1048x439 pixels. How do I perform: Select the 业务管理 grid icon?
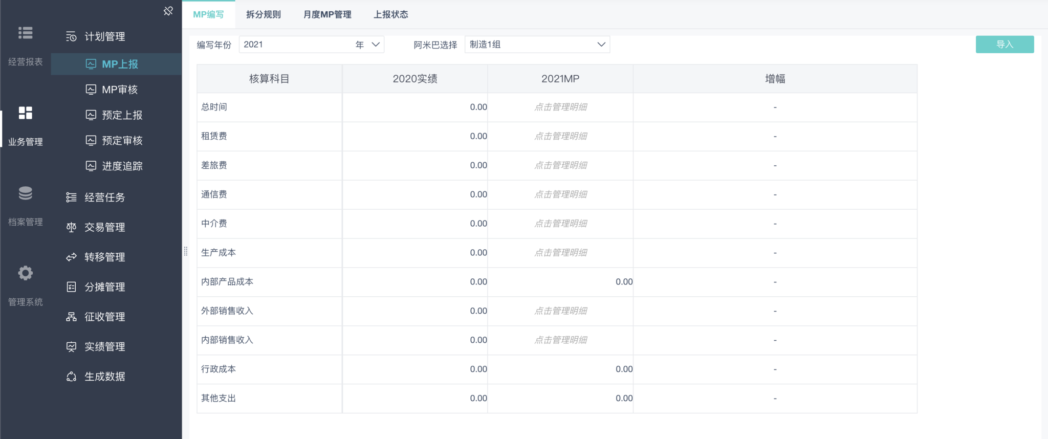25,113
